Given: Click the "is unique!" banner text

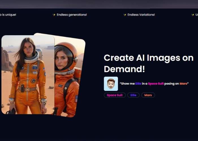Looking at the screenshot, I should 8,15.
